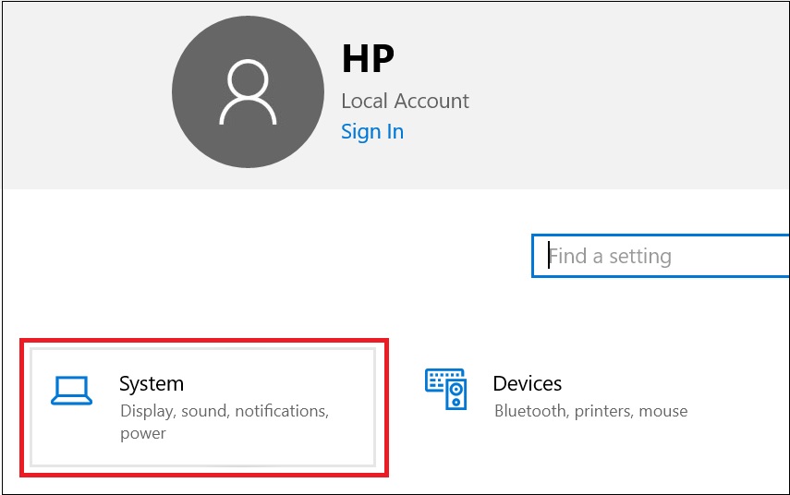Select the HP account name
This screenshot has height=495, width=790.
click(x=368, y=58)
